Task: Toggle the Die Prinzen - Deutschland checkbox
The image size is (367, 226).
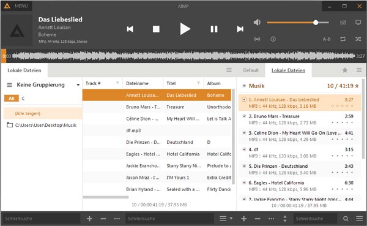Action: (x=244, y=166)
